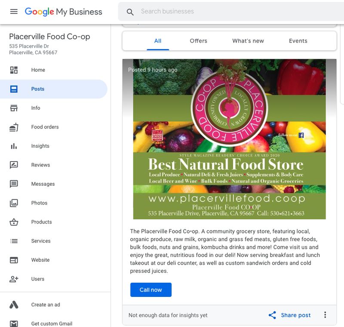This screenshot has width=344, height=327.
Task: Click the post description text
Action: [225, 251]
